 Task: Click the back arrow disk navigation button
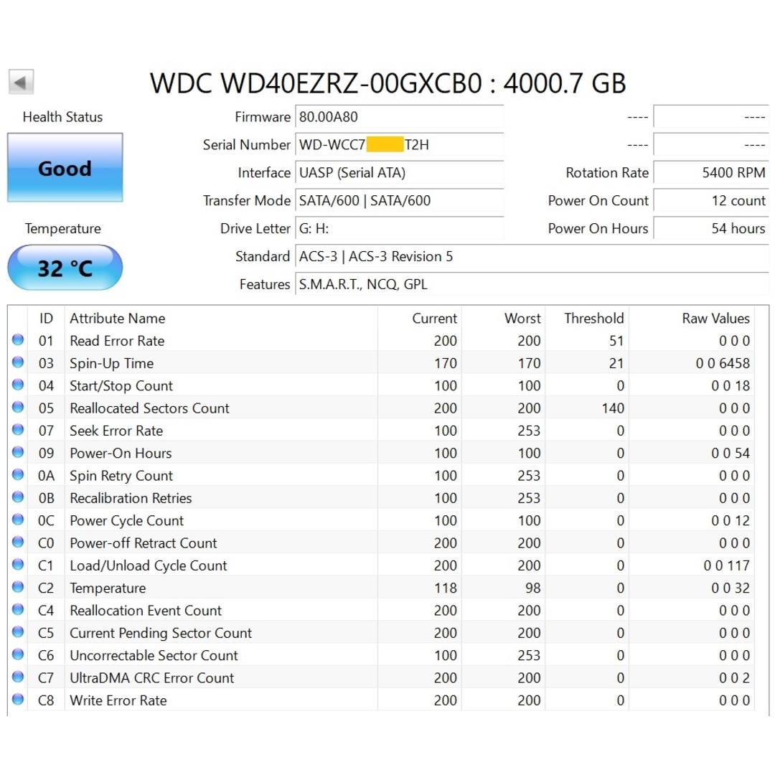pos(21,82)
